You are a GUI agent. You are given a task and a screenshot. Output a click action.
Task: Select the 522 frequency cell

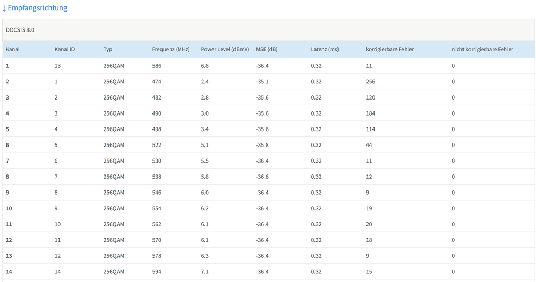pos(157,145)
